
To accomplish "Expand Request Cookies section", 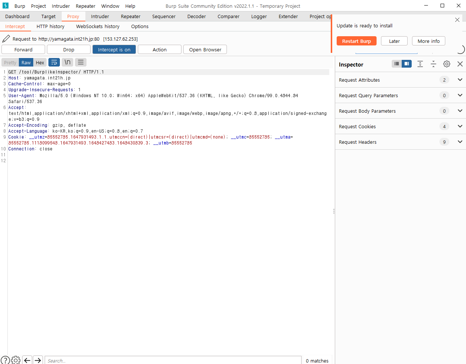I will pyautogui.click(x=460, y=126).
